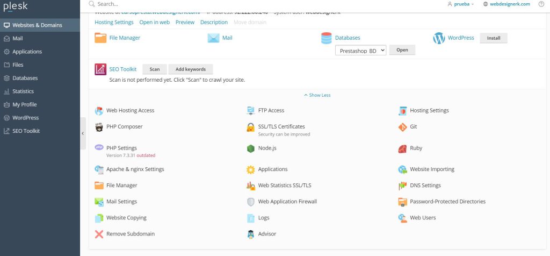Click the Applications gear icon in grid
The image size is (550, 256).
(251, 169)
